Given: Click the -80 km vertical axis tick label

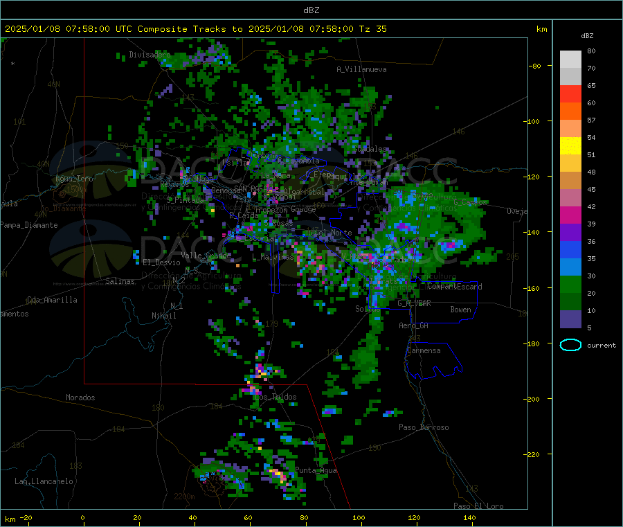Looking at the screenshot, I should [x=534, y=66].
